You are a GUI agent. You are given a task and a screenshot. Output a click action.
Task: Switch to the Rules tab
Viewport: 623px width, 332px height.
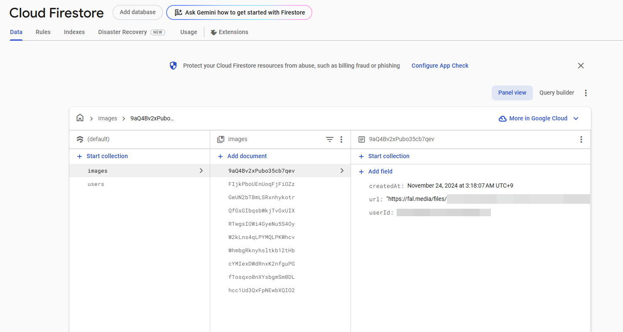click(x=43, y=32)
